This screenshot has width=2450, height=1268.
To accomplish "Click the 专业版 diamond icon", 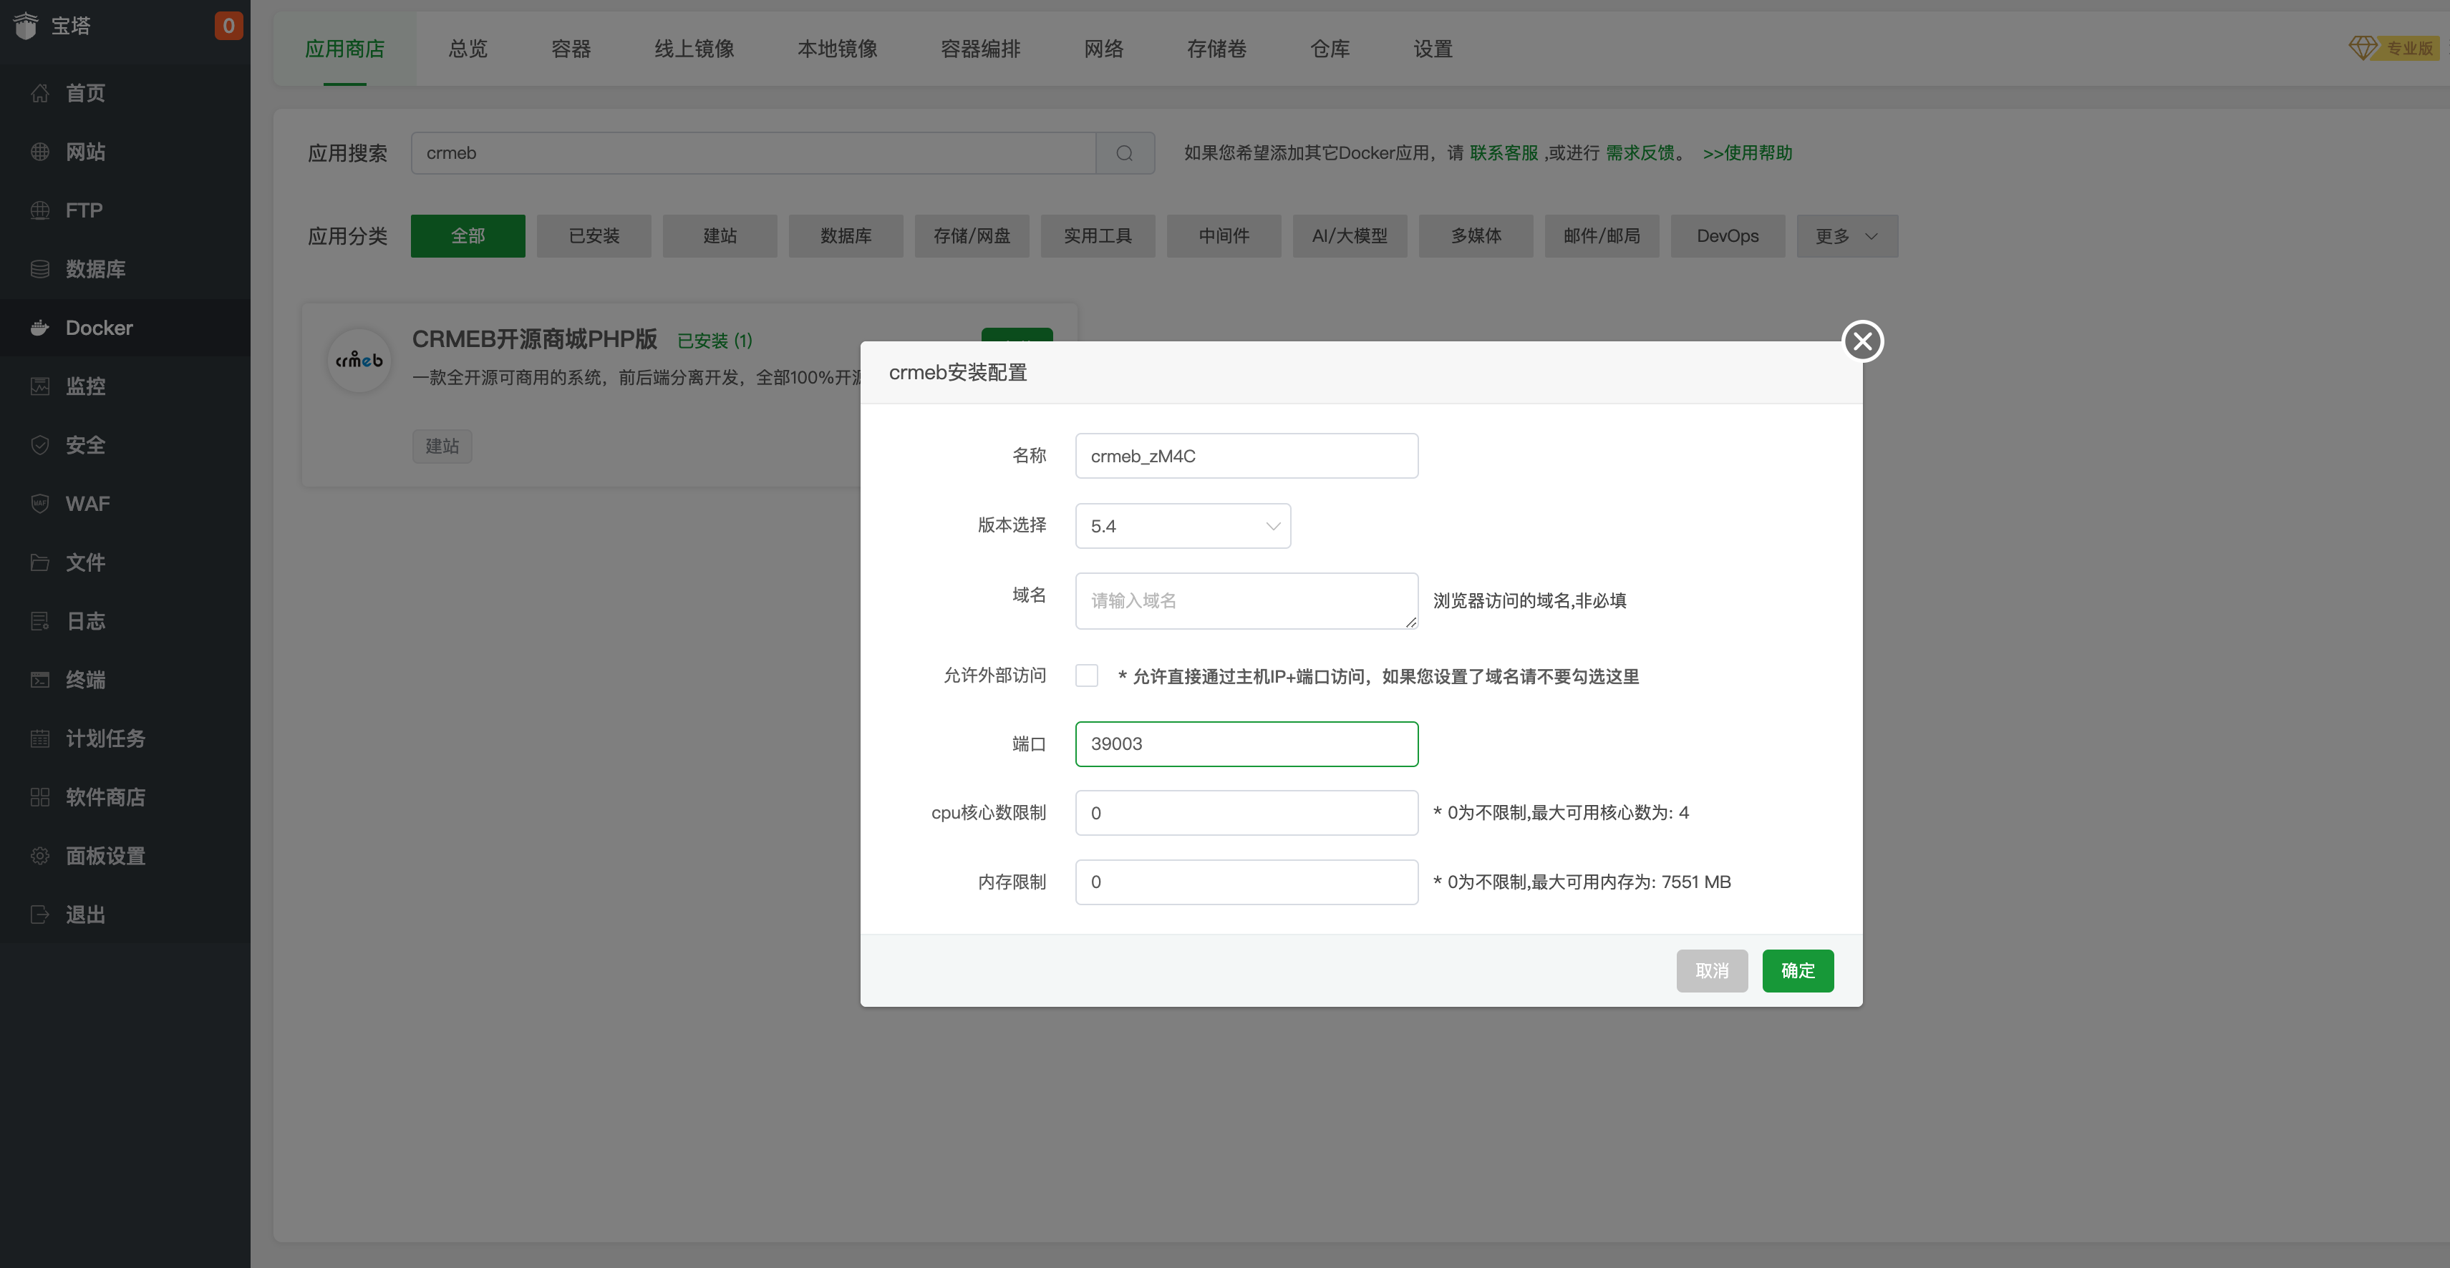I will [x=2363, y=47].
